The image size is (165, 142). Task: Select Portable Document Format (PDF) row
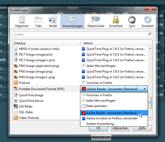click(x=47, y=89)
